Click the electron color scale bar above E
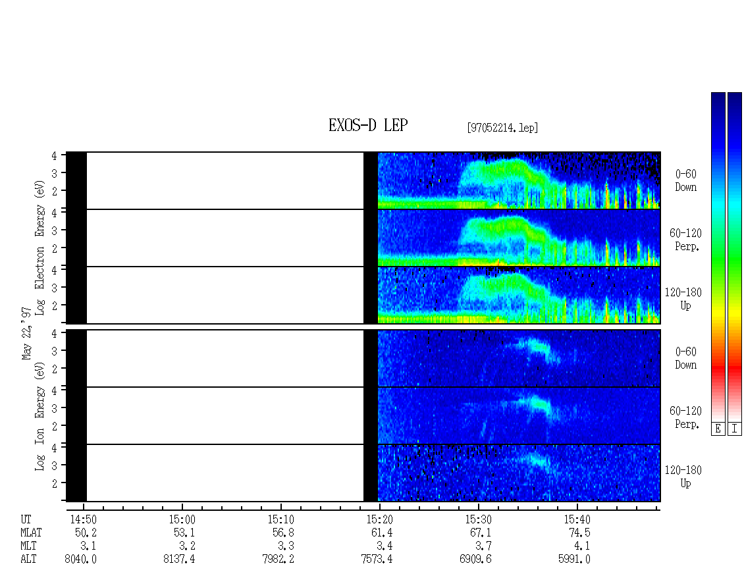 (x=718, y=256)
